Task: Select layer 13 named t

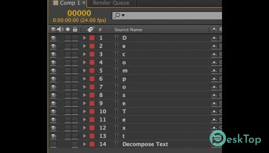Action: pos(123,136)
